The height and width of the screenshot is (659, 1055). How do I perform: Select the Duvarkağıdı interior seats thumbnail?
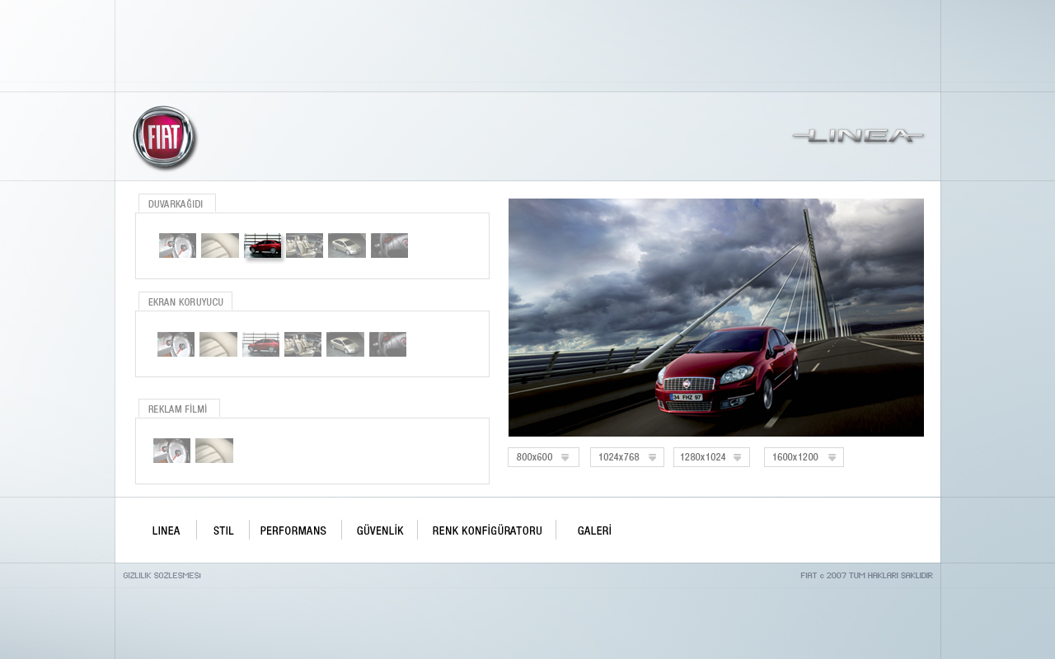point(304,245)
